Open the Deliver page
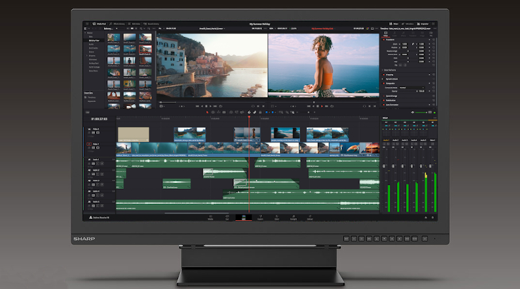The width and height of the screenshot is (520, 289). (x=309, y=218)
